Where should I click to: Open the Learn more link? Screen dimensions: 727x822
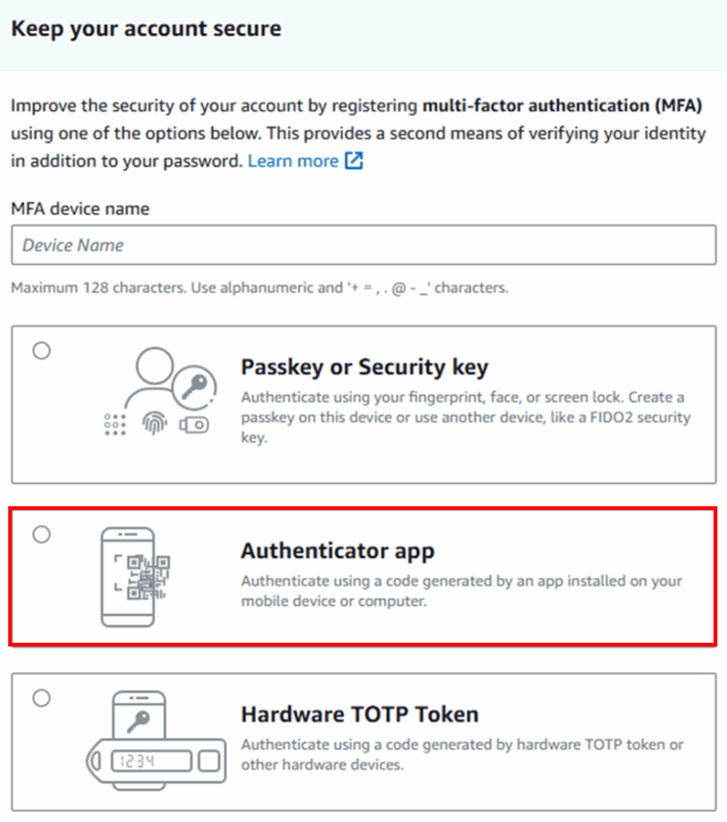tap(293, 161)
